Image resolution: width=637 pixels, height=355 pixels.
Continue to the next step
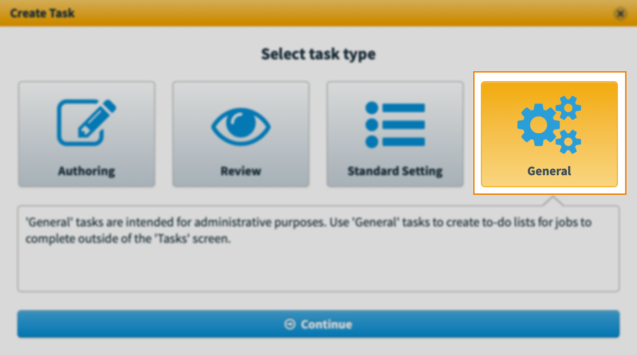[x=318, y=324]
